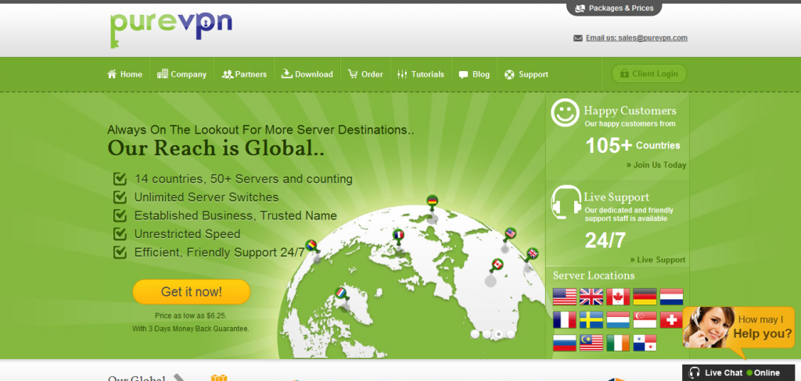This screenshot has height=381, width=801.
Task: Open the Blog from navigation
Action: tap(475, 74)
